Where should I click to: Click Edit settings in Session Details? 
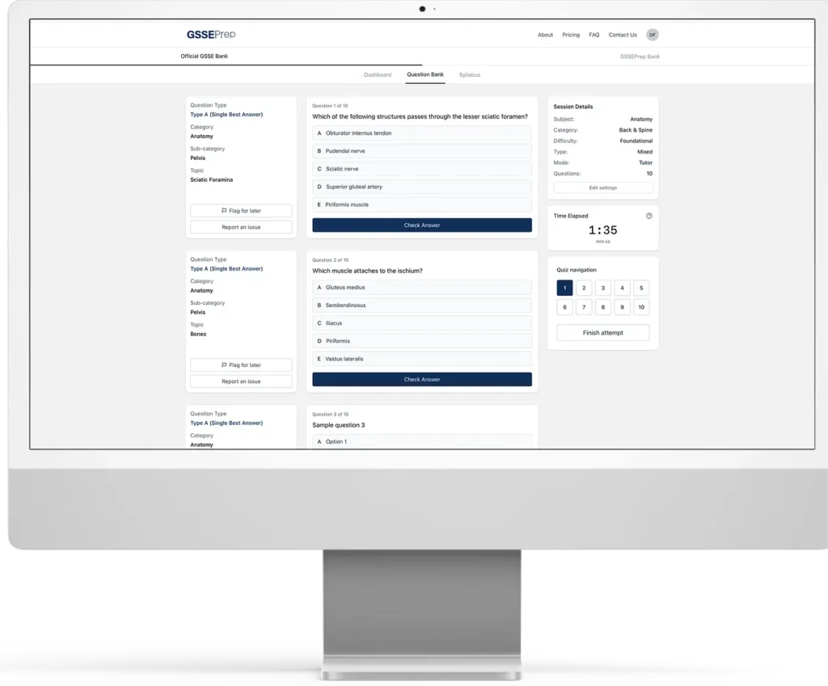[x=602, y=187]
